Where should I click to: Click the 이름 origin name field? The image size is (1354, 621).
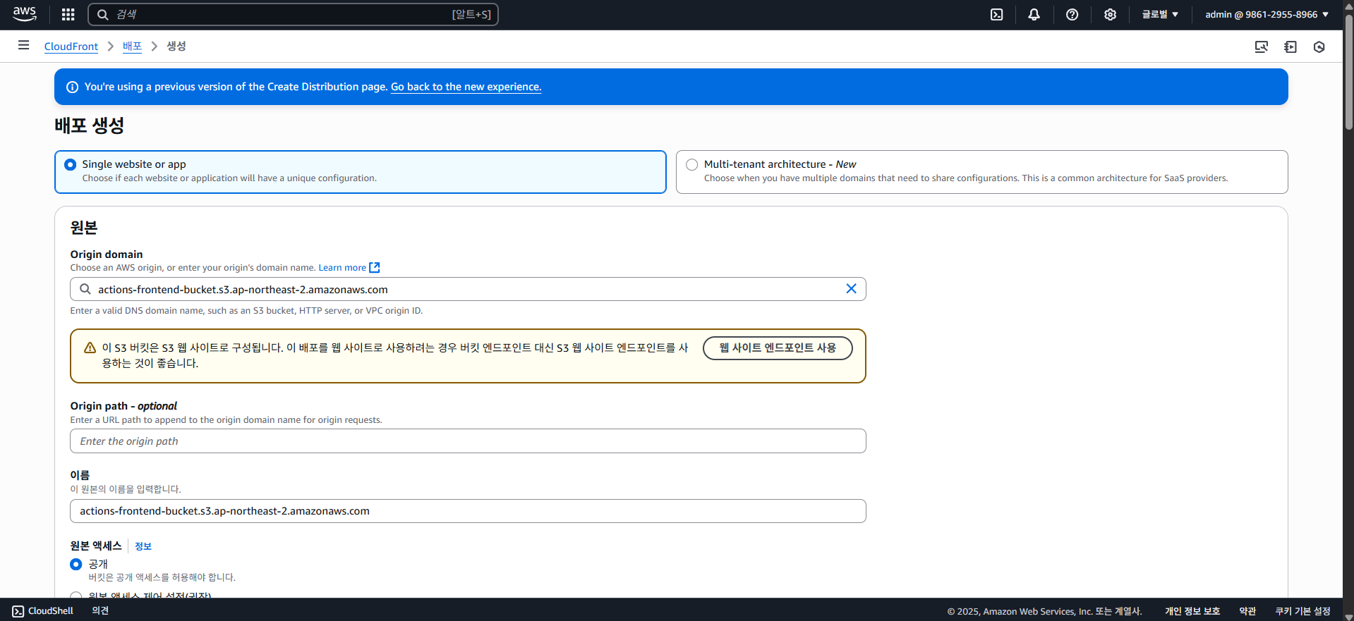tap(468, 511)
